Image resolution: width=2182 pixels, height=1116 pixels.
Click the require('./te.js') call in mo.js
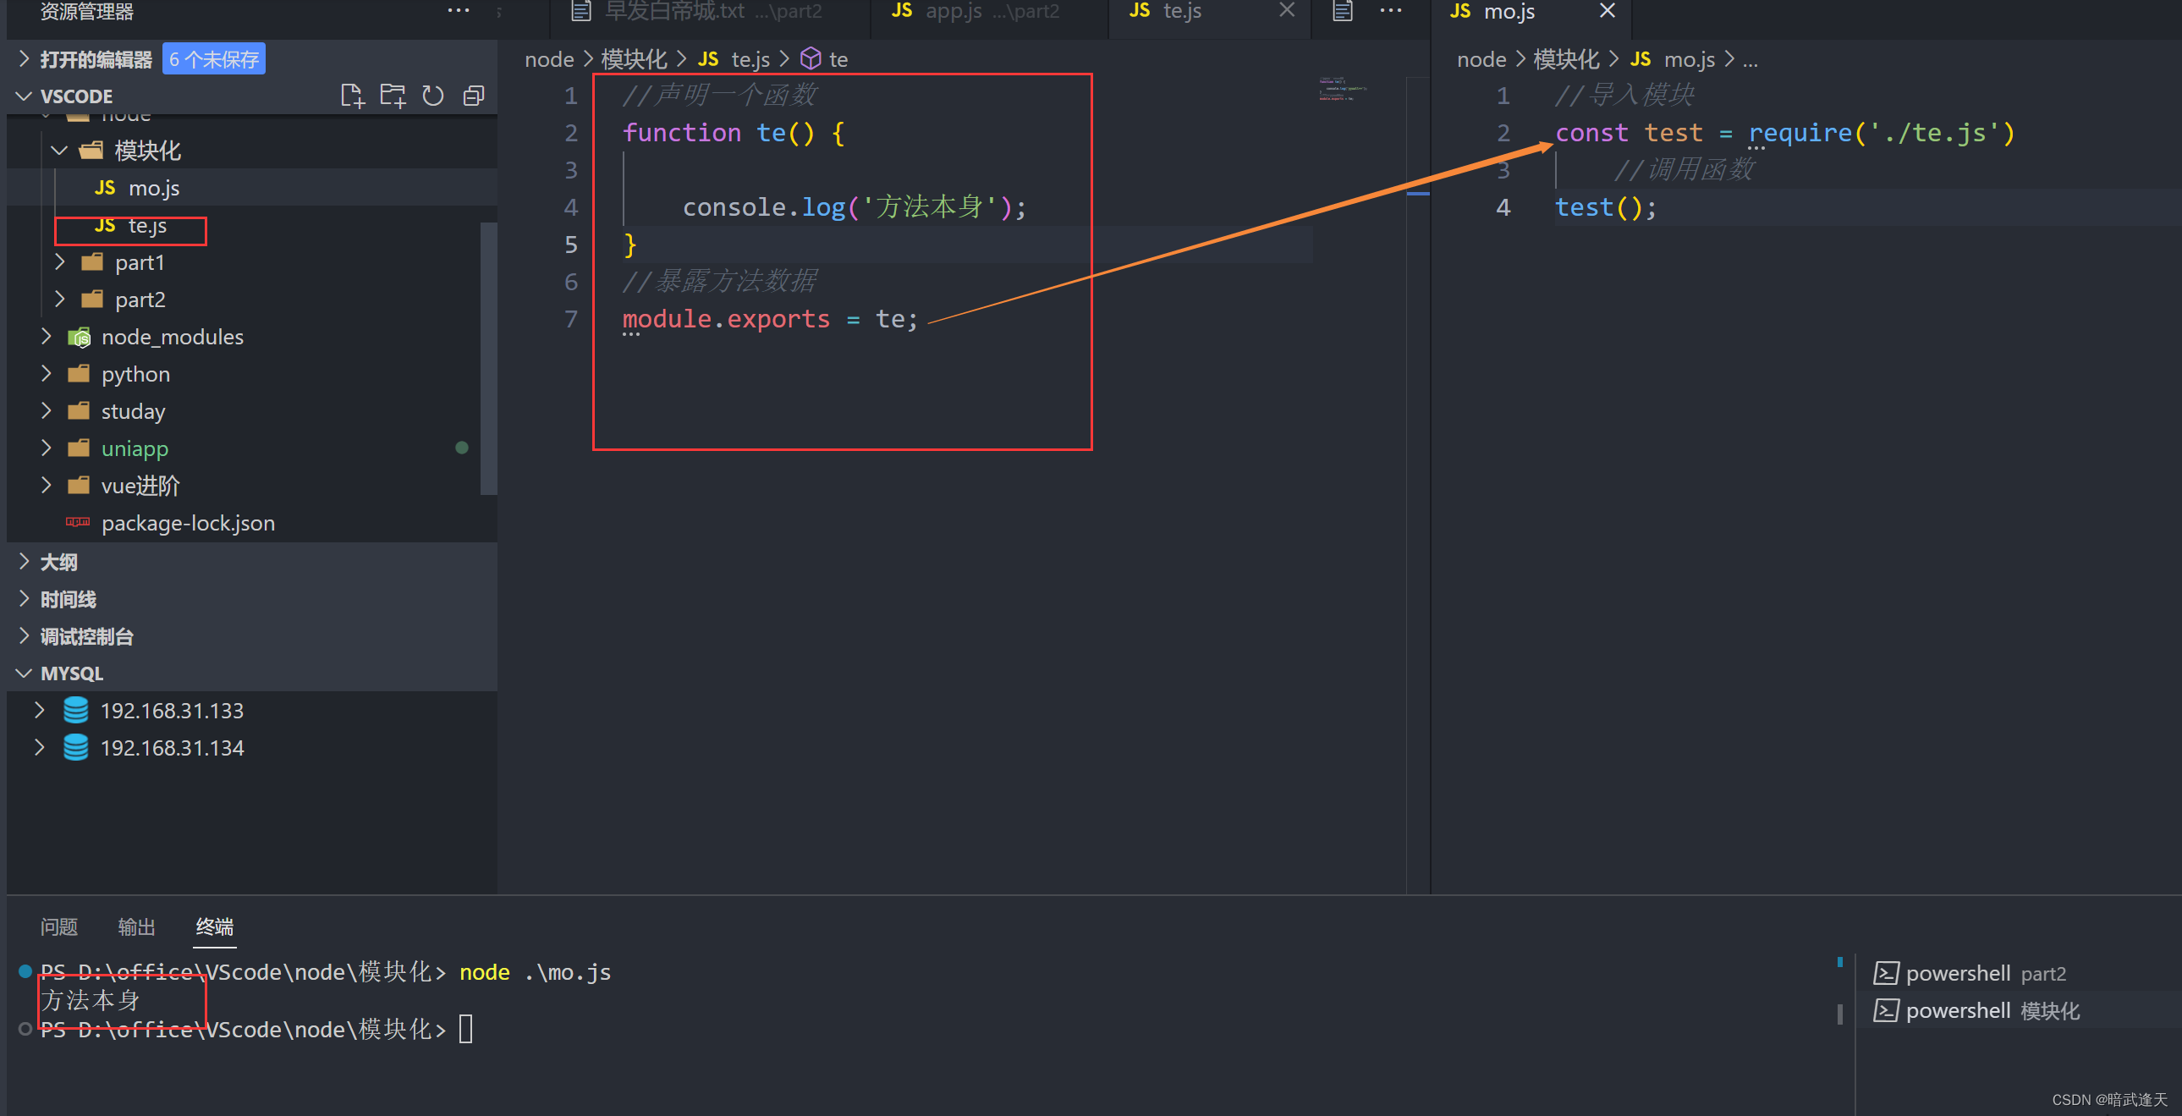click(x=1882, y=132)
